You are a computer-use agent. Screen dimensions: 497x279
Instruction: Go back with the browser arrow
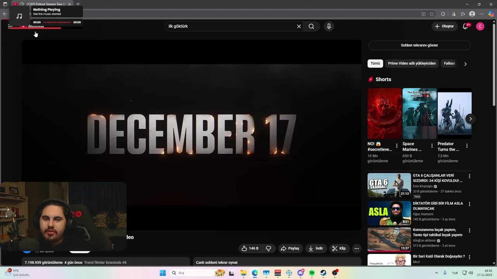pyautogui.click(x=5, y=14)
